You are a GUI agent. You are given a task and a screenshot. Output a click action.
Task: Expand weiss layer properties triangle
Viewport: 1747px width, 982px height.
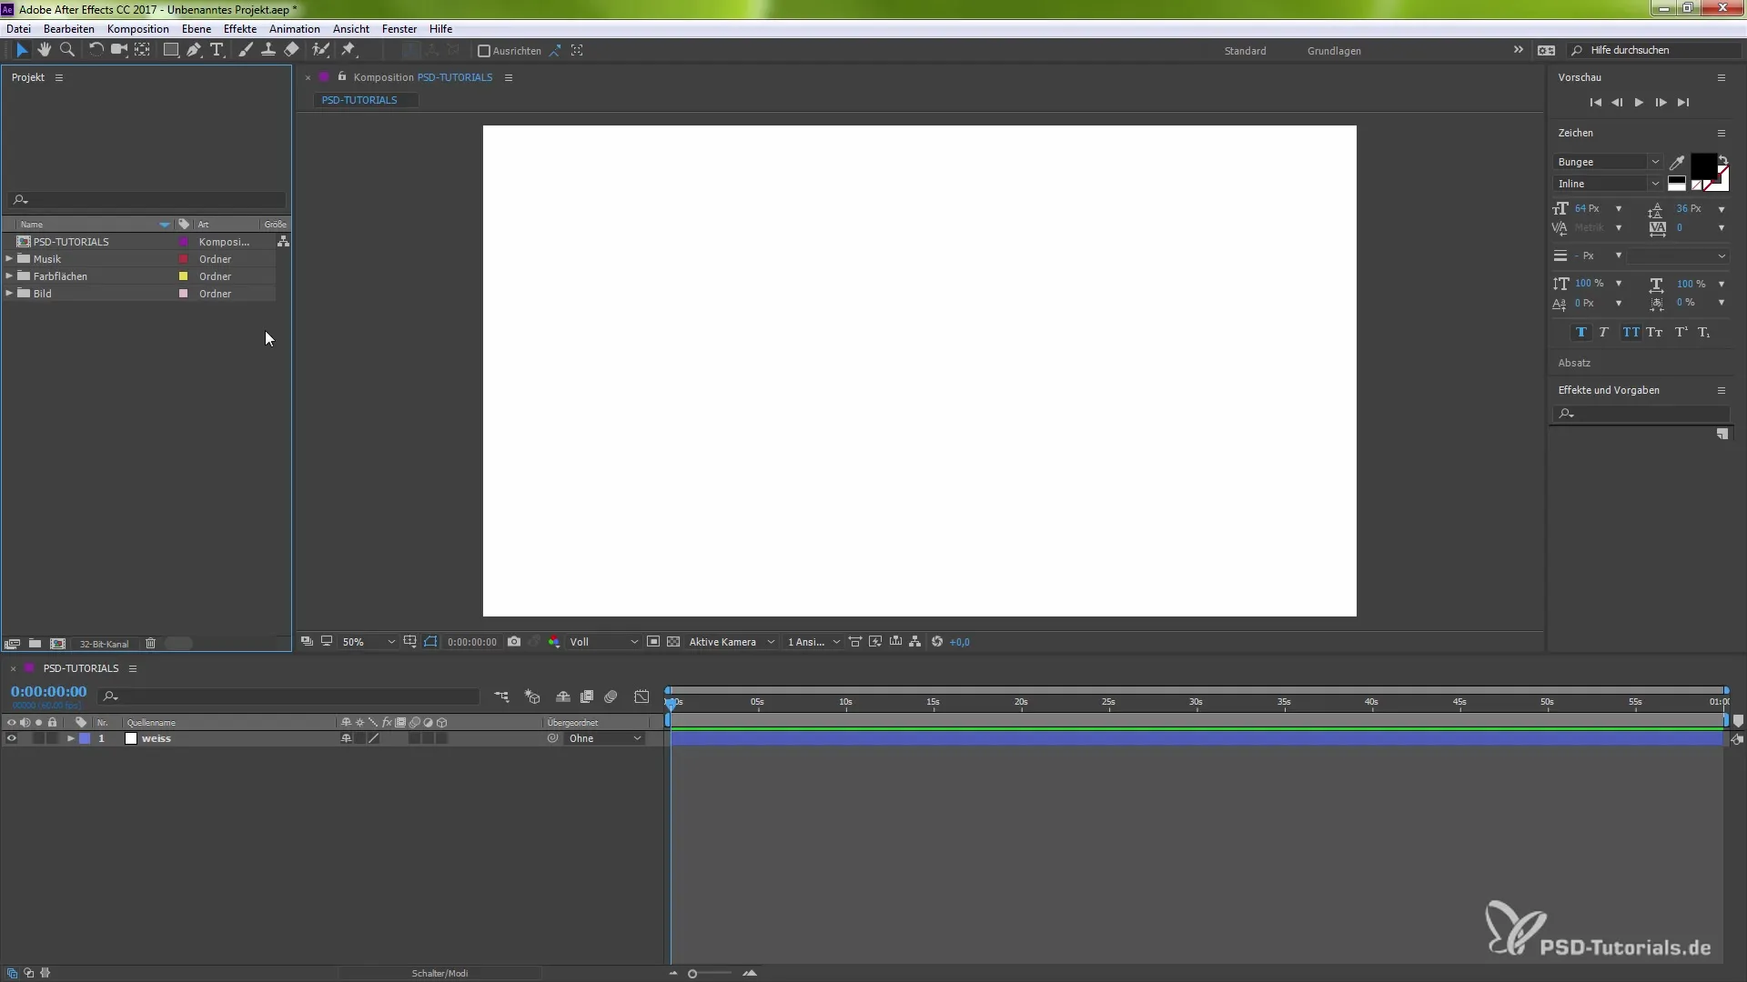point(70,738)
